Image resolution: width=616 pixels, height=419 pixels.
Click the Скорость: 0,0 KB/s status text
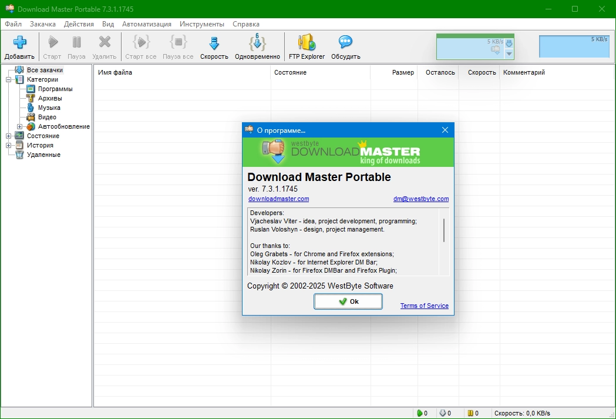coord(522,413)
